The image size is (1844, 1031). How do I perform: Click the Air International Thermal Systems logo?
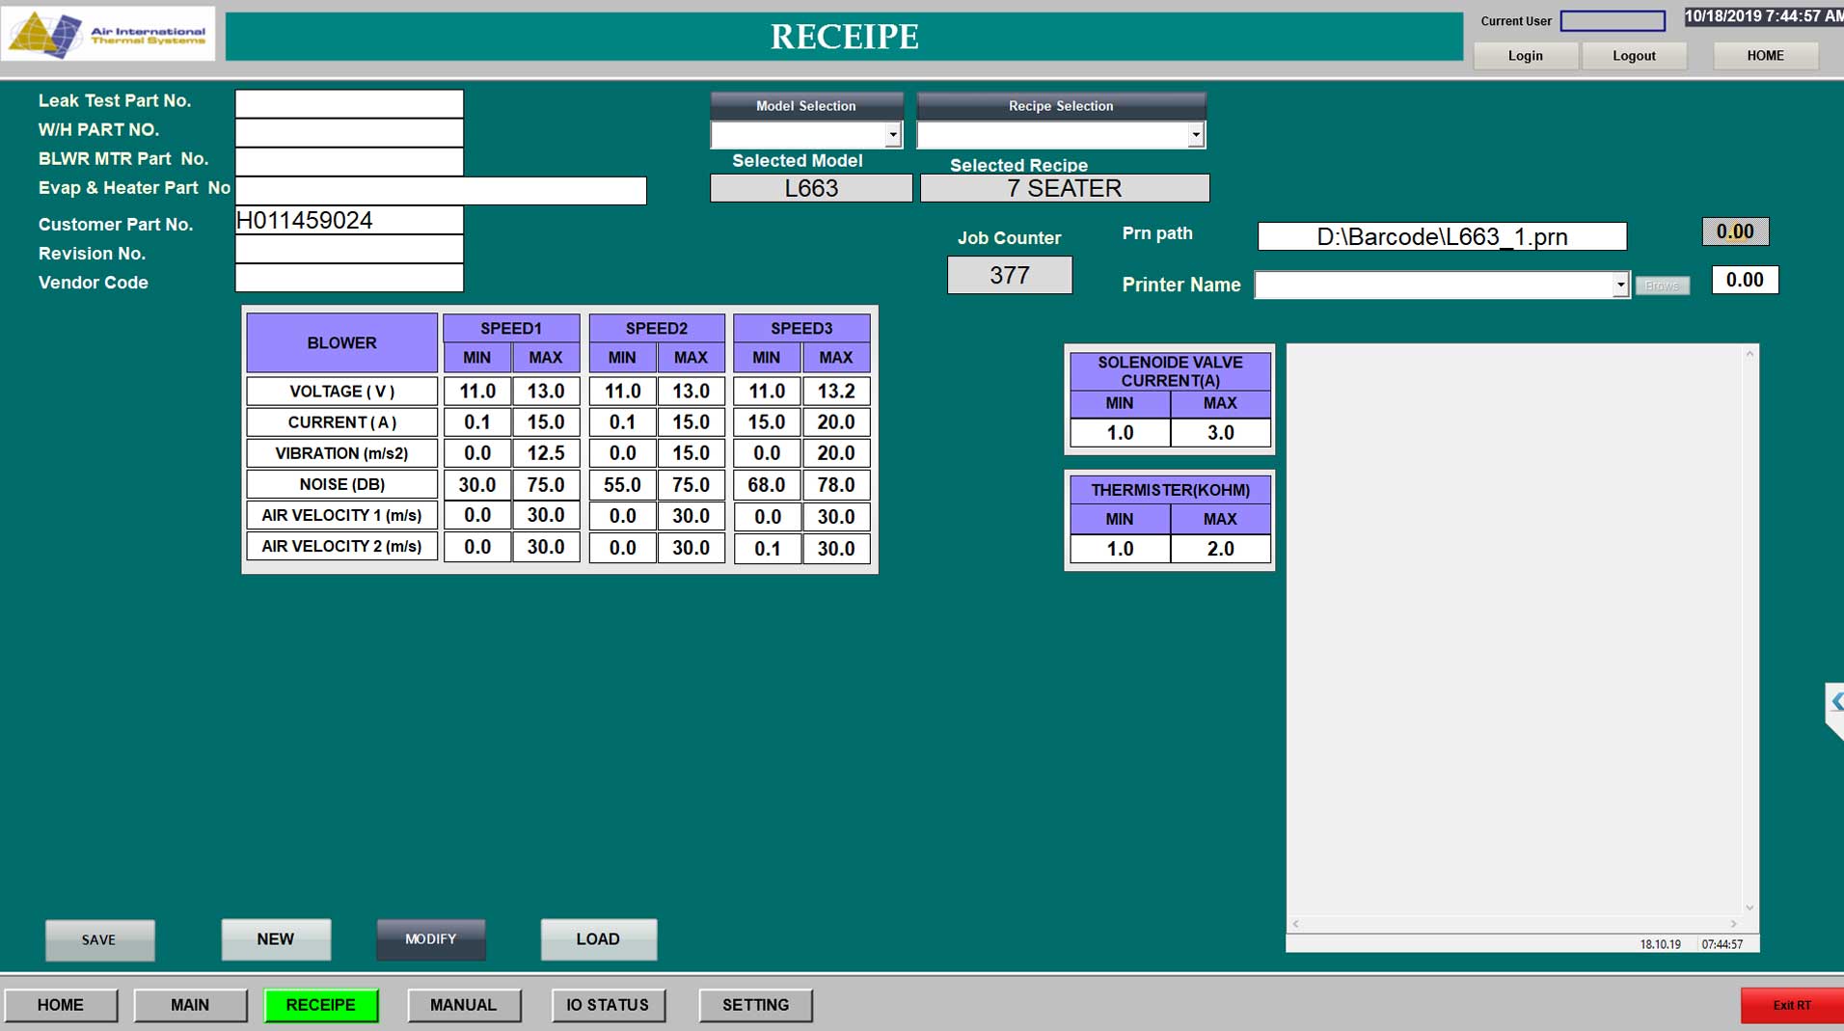tap(108, 34)
